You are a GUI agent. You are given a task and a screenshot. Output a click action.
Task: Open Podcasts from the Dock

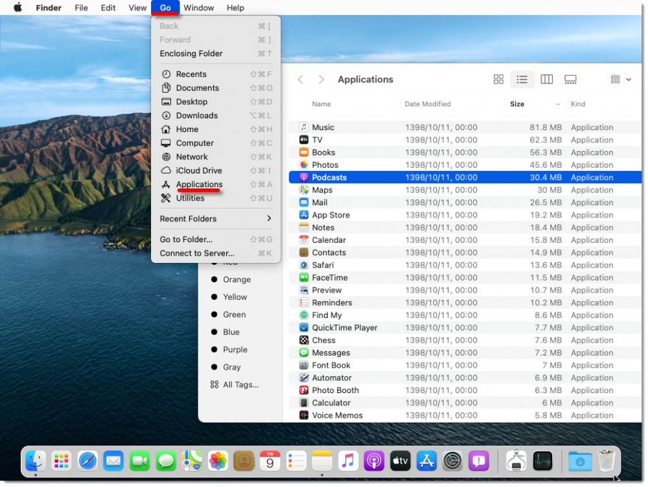tap(374, 461)
